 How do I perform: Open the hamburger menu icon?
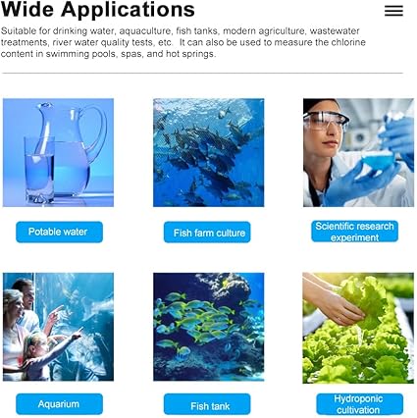[x=393, y=11]
